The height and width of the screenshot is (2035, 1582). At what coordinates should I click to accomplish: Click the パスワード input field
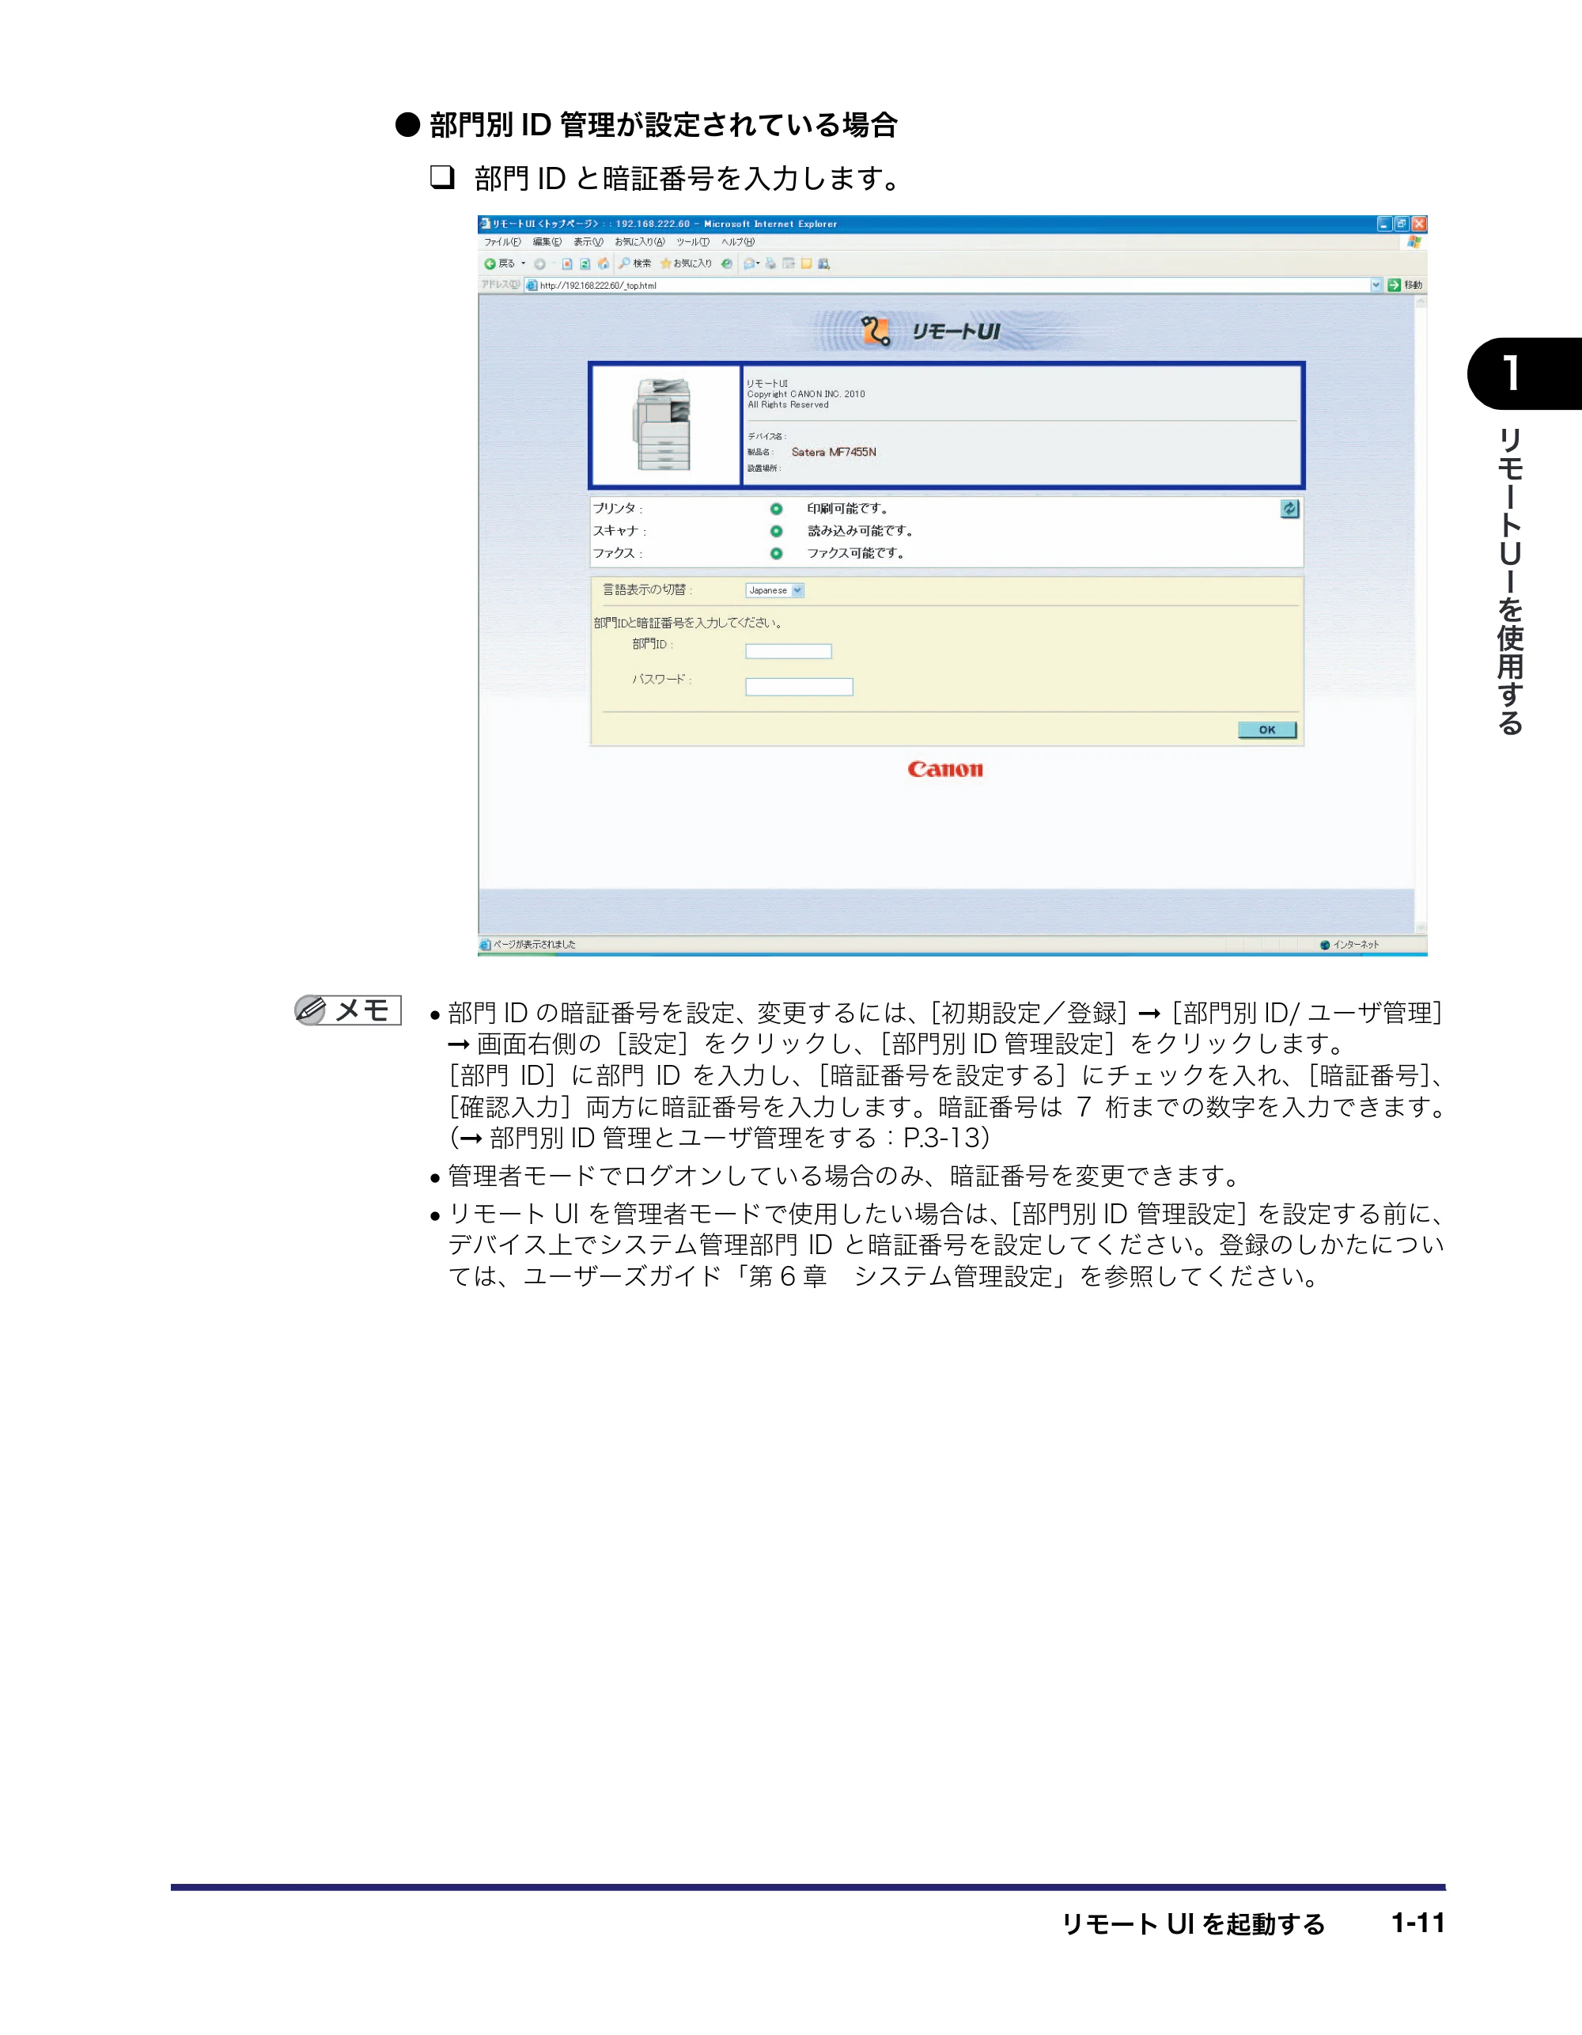pos(798,687)
